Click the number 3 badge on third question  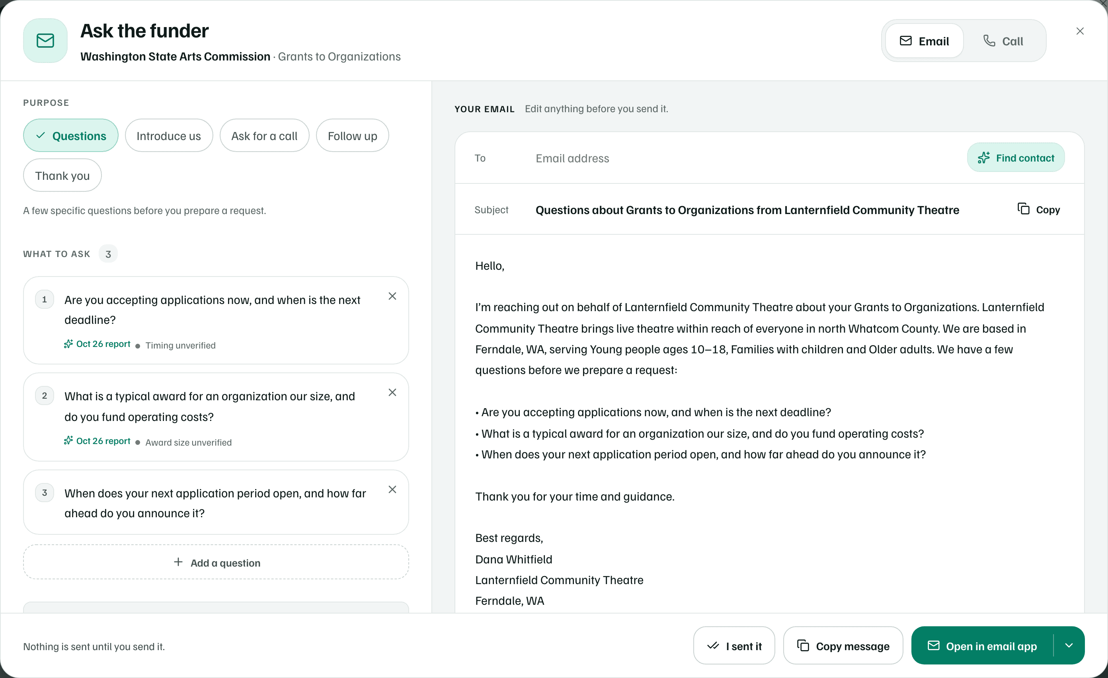coord(45,493)
